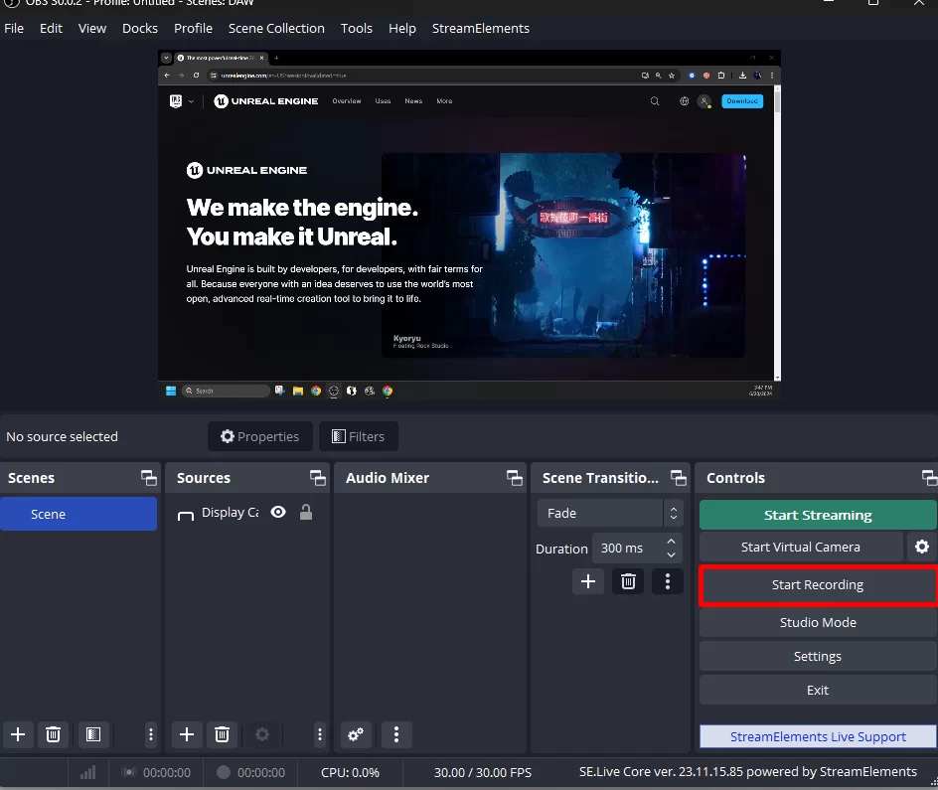Image resolution: width=938 pixels, height=790 pixels.
Task: Open the View menu
Action: coord(92,28)
